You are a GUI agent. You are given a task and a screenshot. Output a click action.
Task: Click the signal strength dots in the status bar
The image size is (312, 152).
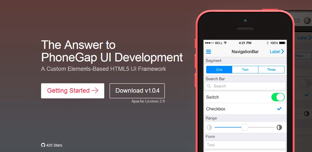pos(210,43)
